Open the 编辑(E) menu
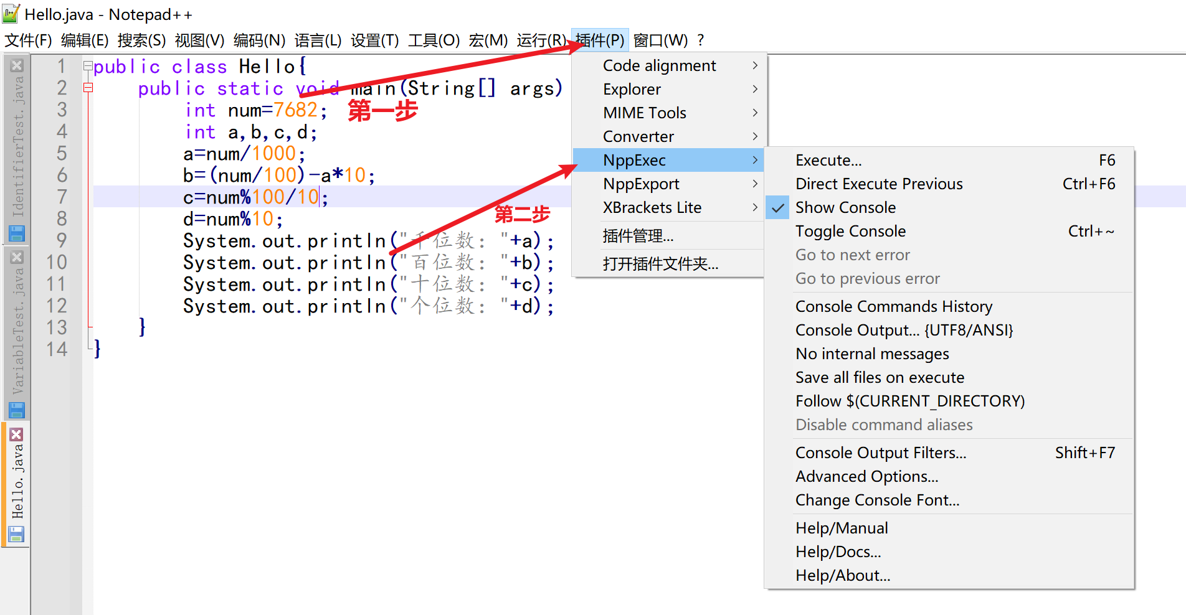Viewport: 1186px width, 615px height. (x=85, y=40)
